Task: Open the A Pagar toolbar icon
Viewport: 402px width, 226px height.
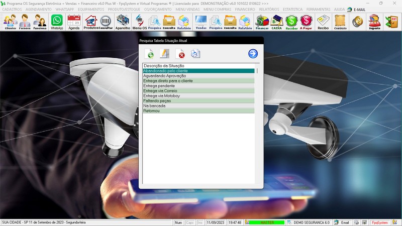Action: tap(306, 22)
